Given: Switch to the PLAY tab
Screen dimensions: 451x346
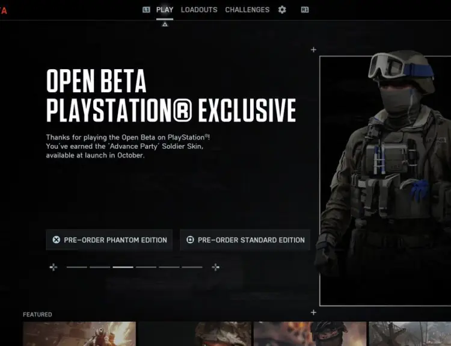Looking at the screenshot, I should click(x=165, y=10).
